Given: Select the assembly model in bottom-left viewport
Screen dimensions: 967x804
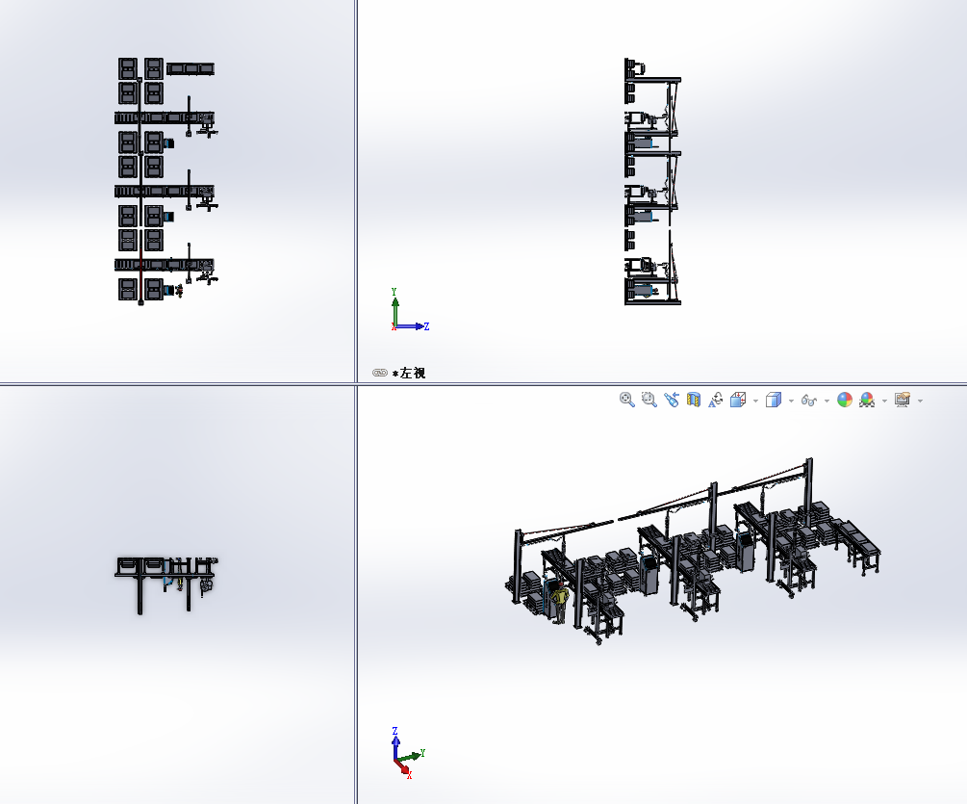Looking at the screenshot, I should tap(165, 585).
